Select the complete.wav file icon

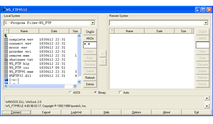tap(6, 39)
